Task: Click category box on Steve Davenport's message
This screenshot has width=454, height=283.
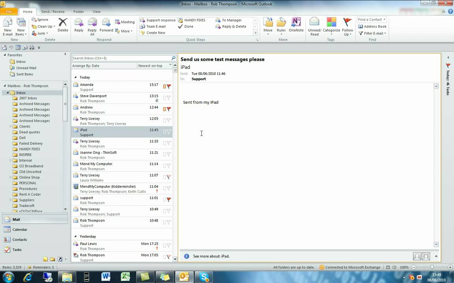Action: pyautogui.click(x=164, y=97)
